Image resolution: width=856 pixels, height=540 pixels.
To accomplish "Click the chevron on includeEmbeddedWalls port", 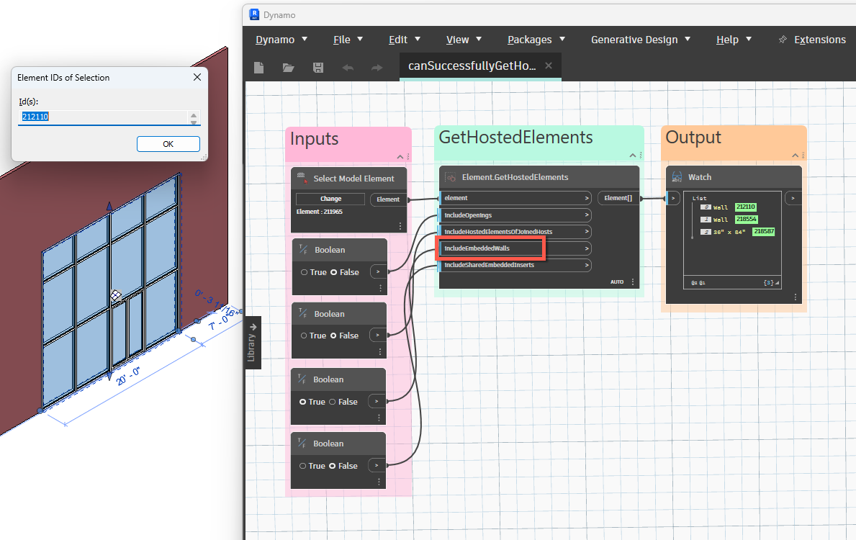I will [587, 248].
